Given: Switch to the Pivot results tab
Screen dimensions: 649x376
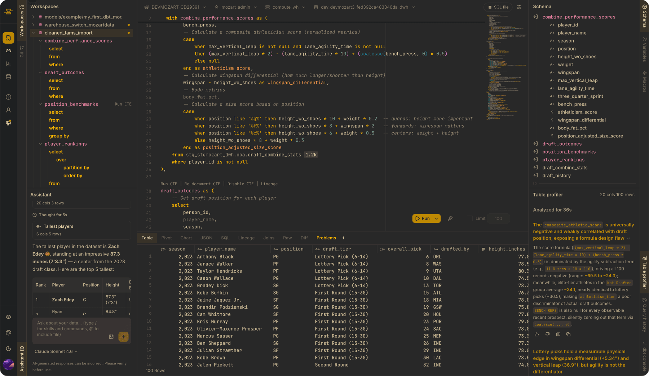Looking at the screenshot, I should tap(167, 238).
